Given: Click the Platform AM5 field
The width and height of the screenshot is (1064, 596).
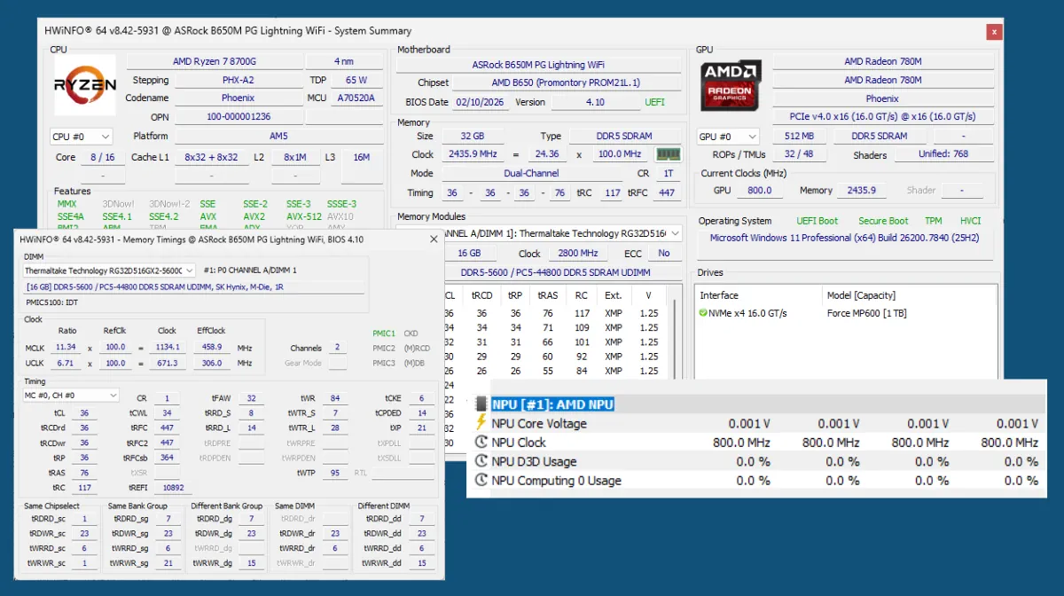Looking at the screenshot, I should click(278, 137).
